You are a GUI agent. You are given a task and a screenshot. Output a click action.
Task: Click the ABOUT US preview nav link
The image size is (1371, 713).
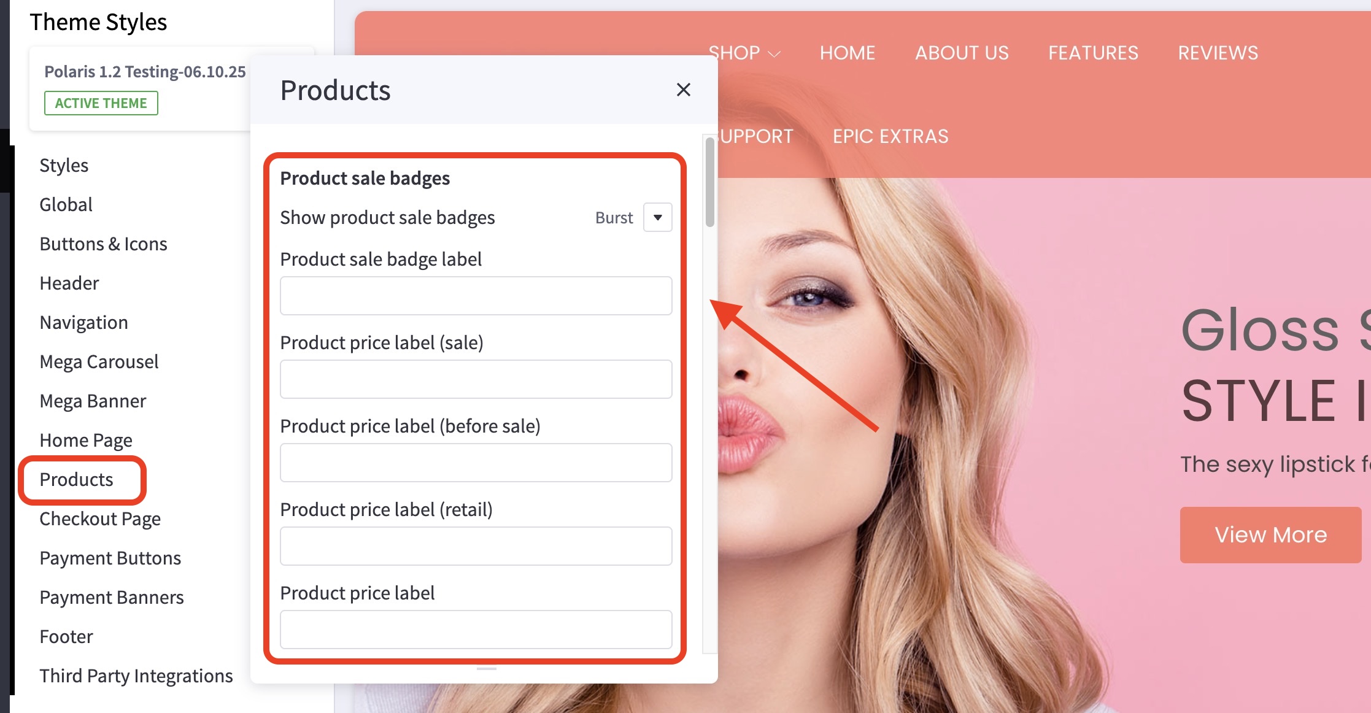[961, 53]
